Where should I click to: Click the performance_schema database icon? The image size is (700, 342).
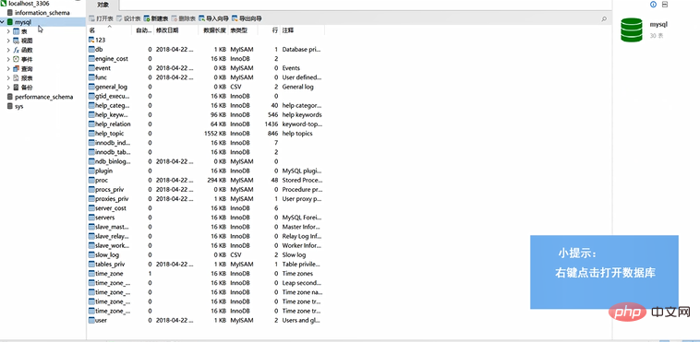pyautogui.click(x=10, y=97)
